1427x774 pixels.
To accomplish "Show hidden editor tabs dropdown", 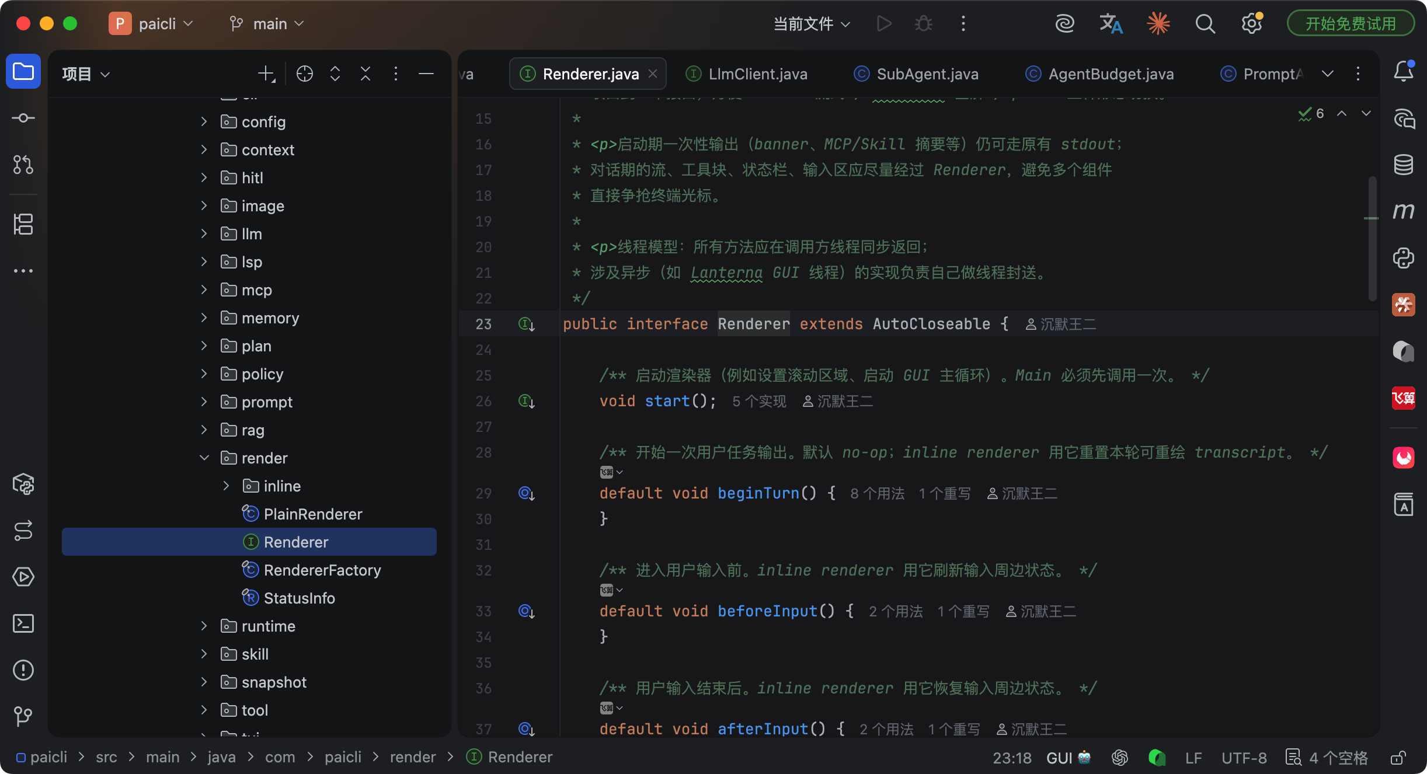I will coord(1328,74).
